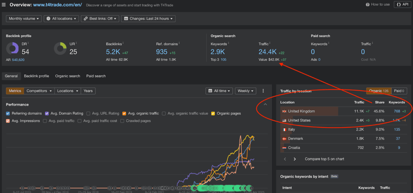Toggle Avg. Domain Rating checkbox
The height and width of the screenshot is (193, 413).
click(x=47, y=113)
